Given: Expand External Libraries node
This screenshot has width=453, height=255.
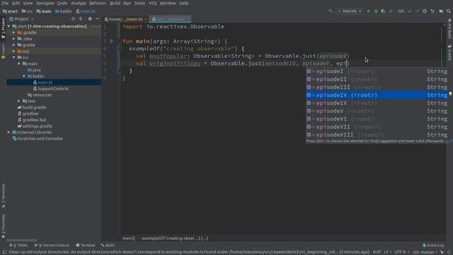Looking at the screenshot, I should click(8, 132).
